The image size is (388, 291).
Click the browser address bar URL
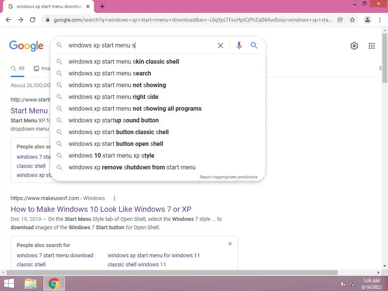pos(193,20)
